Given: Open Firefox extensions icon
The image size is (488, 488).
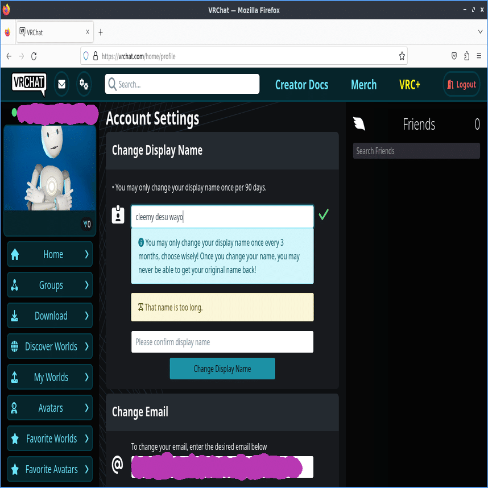Looking at the screenshot, I should click(x=466, y=56).
